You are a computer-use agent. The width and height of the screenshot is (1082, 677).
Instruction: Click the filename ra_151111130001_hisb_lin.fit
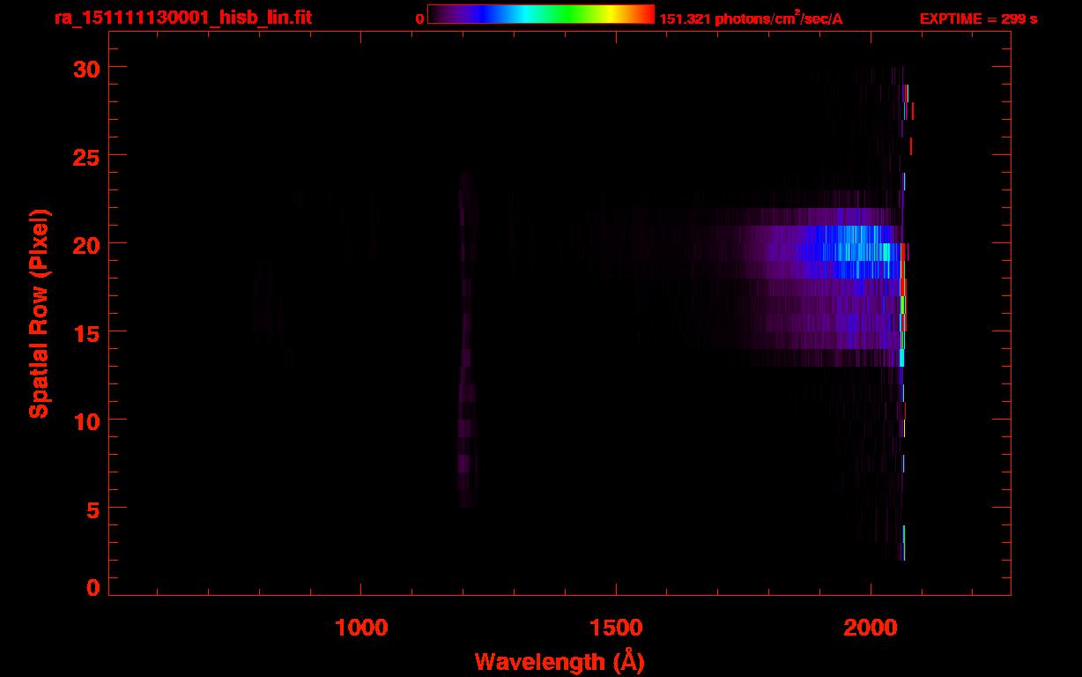[182, 18]
